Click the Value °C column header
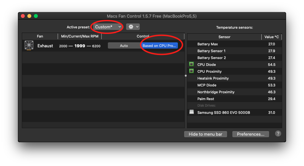 pos(271,37)
